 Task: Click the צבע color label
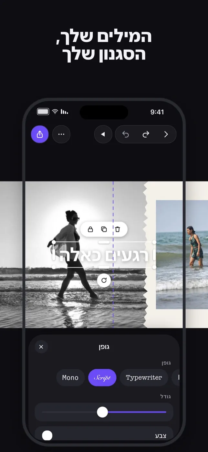(x=161, y=436)
